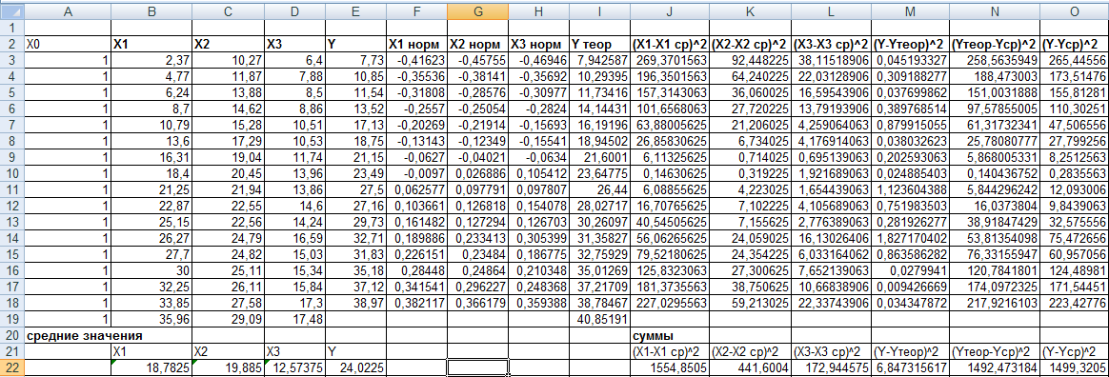Click cell with value 17,48
The width and height of the screenshot is (1109, 377).
coord(294,319)
